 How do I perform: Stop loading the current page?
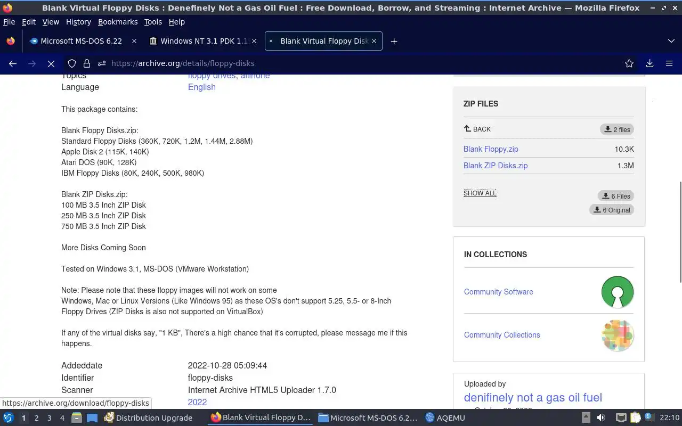click(51, 63)
